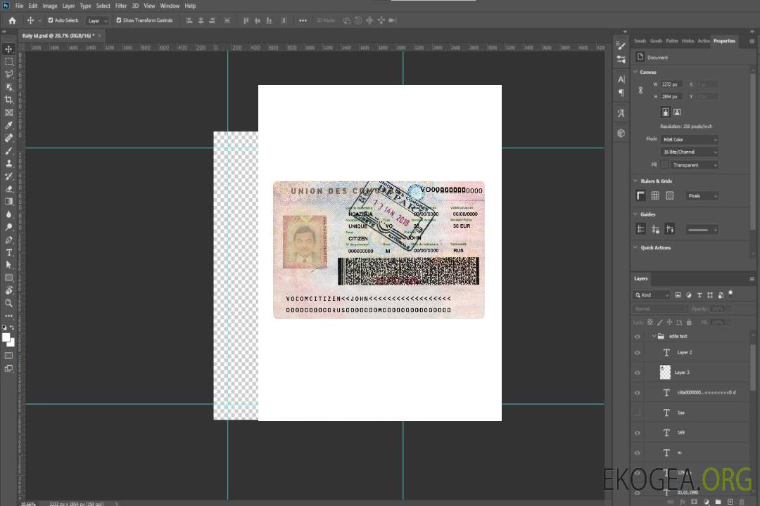
Task: Disable Show Transform Controls checkbox
Action: [x=119, y=20]
